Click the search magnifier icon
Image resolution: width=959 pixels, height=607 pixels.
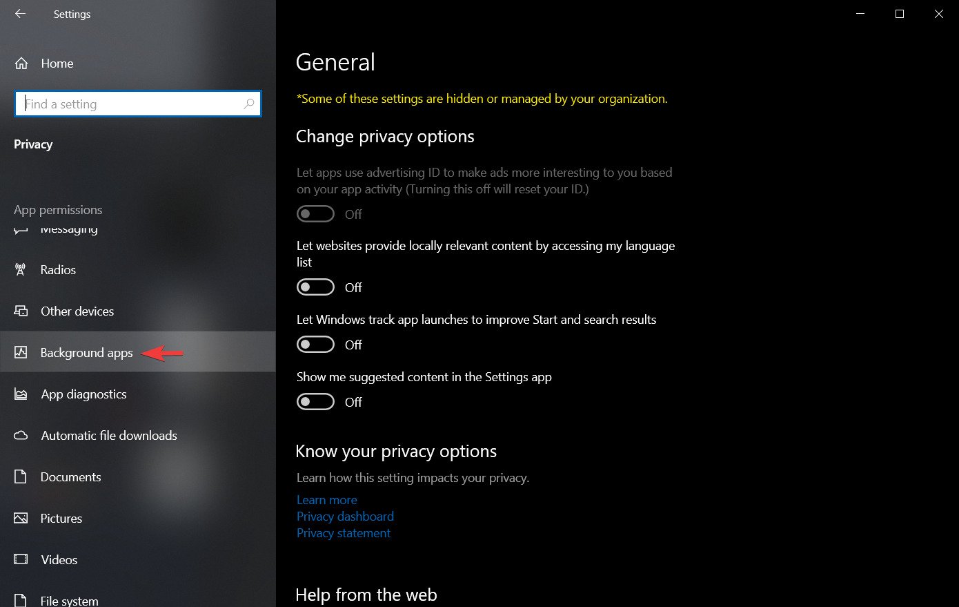point(249,104)
